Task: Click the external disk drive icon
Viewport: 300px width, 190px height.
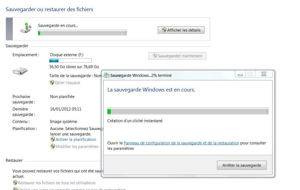Action: tap(20, 71)
